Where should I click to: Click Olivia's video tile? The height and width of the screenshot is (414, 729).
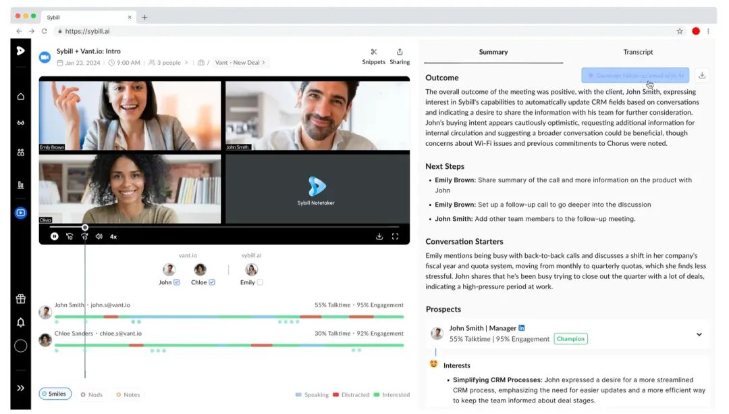pos(130,189)
